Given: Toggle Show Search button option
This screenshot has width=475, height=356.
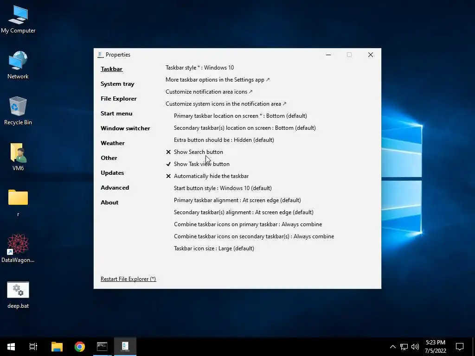Looking at the screenshot, I should (194, 152).
